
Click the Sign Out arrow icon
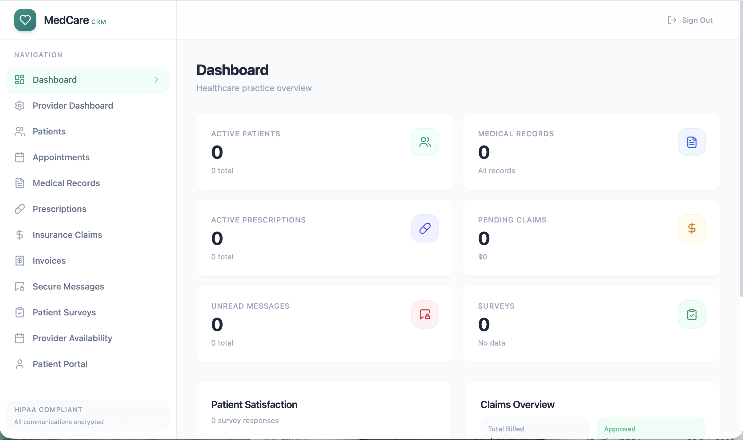coord(672,20)
